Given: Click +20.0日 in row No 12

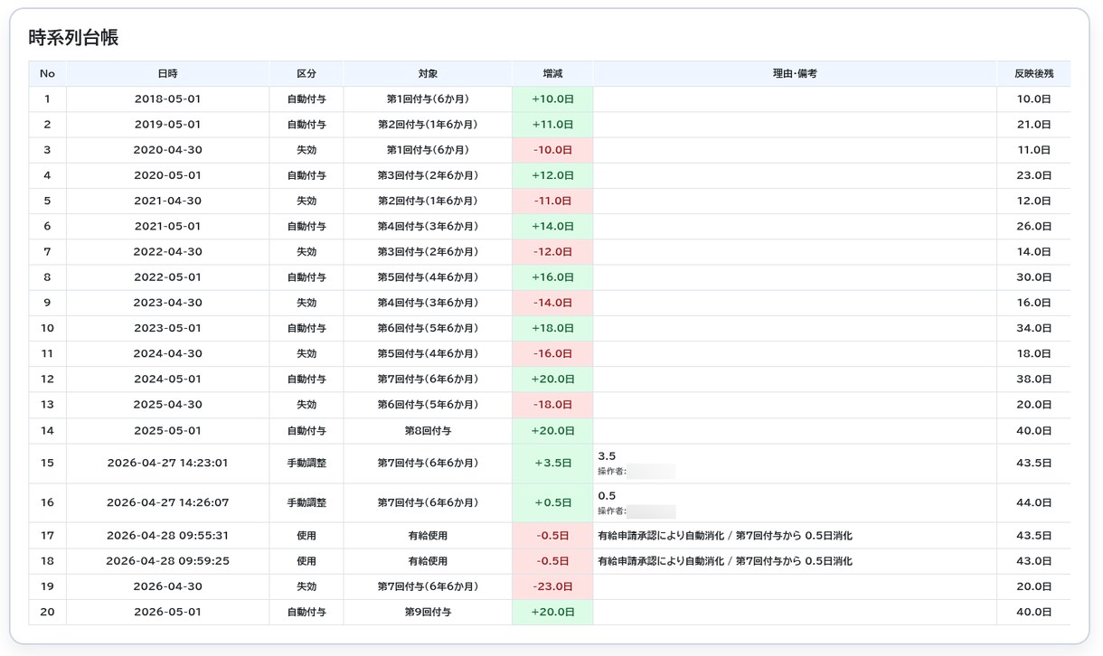Looking at the screenshot, I should tap(552, 380).
